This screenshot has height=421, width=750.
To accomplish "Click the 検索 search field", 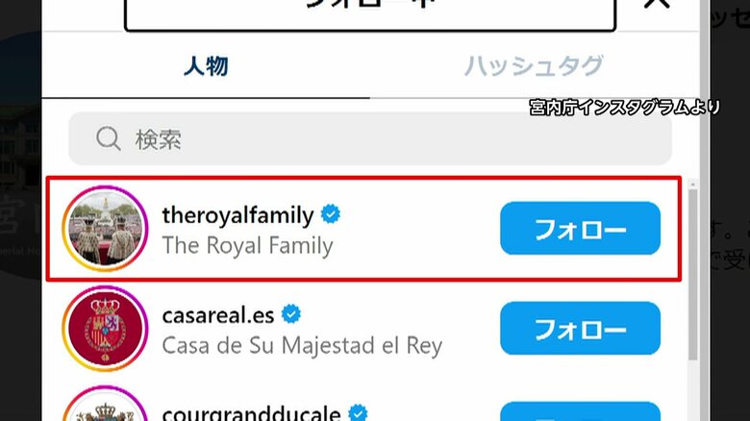I will [x=370, y=138].
